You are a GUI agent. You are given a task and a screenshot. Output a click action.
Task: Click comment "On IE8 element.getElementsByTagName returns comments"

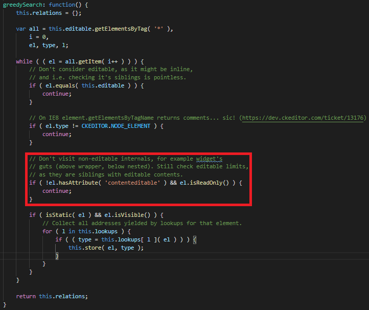point(129,118)
